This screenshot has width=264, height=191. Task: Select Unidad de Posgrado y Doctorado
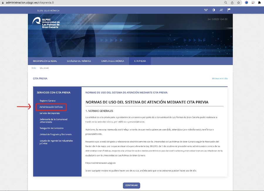point(55,134)
